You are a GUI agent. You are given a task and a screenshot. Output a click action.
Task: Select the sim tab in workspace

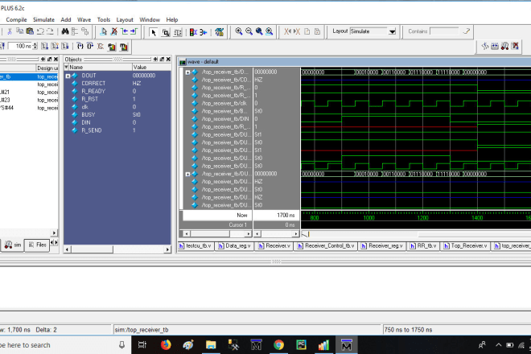pyautogui.click(x=13, y=245)
